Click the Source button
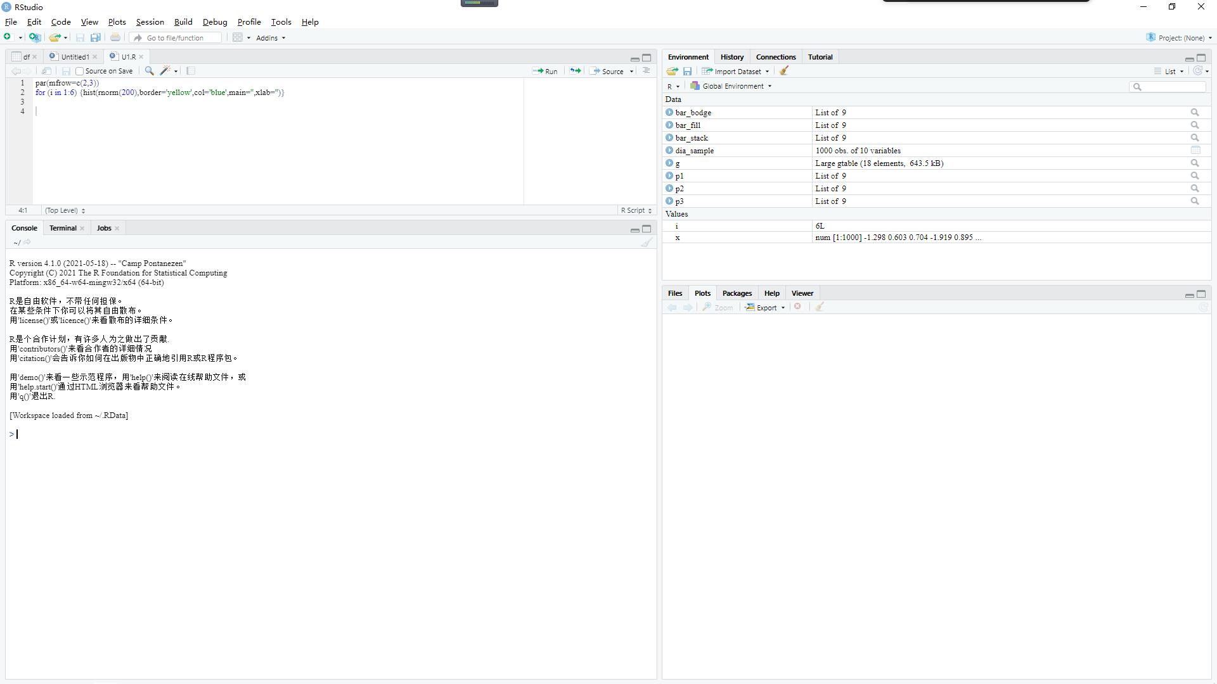This screenshot has width=1217, height=684. point(607,72)
